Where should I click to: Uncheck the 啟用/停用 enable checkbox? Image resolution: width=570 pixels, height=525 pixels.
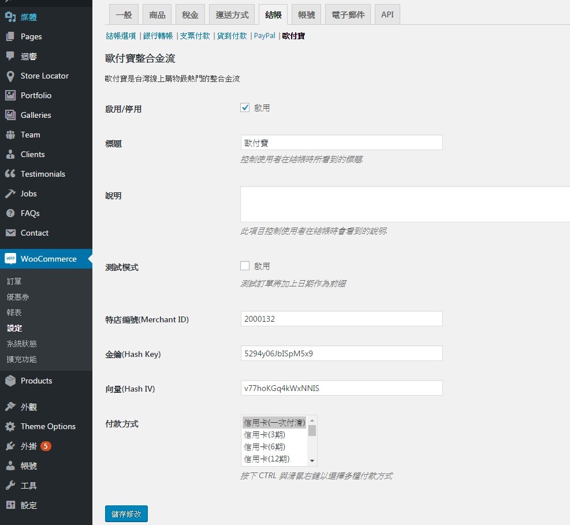245,107
